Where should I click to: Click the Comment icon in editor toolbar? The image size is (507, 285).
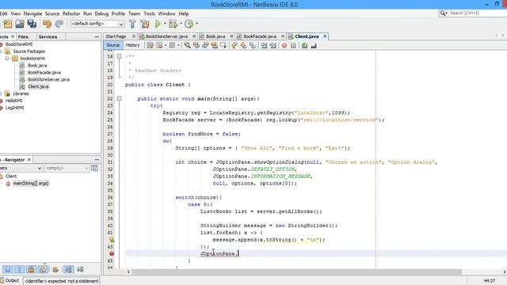click(304, 46)
